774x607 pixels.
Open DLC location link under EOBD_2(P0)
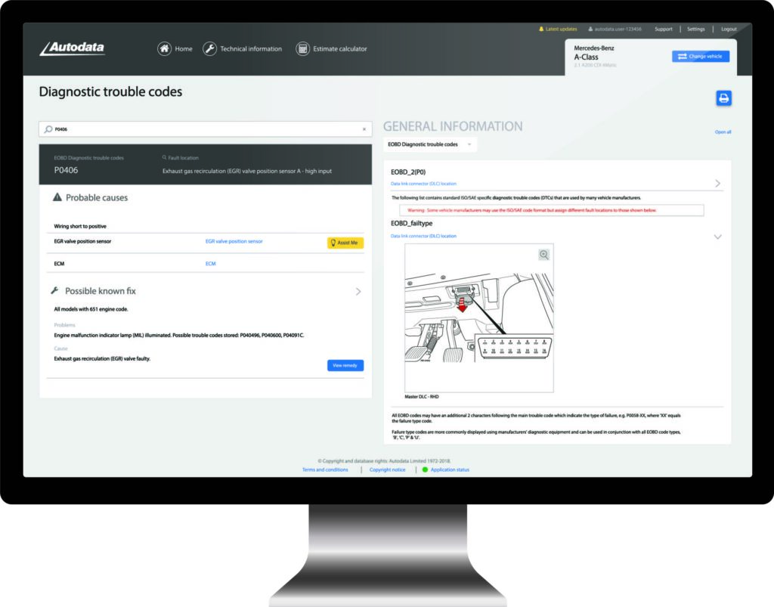pos(423,184)
